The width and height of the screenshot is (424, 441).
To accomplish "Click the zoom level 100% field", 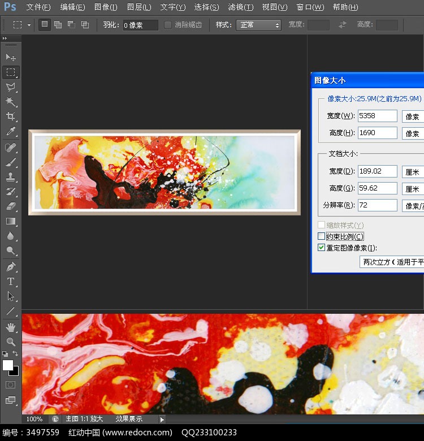I will [34, 419].
